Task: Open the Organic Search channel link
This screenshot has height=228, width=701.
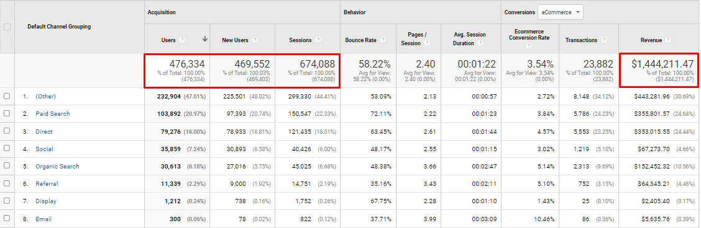Action: point(57,166)
